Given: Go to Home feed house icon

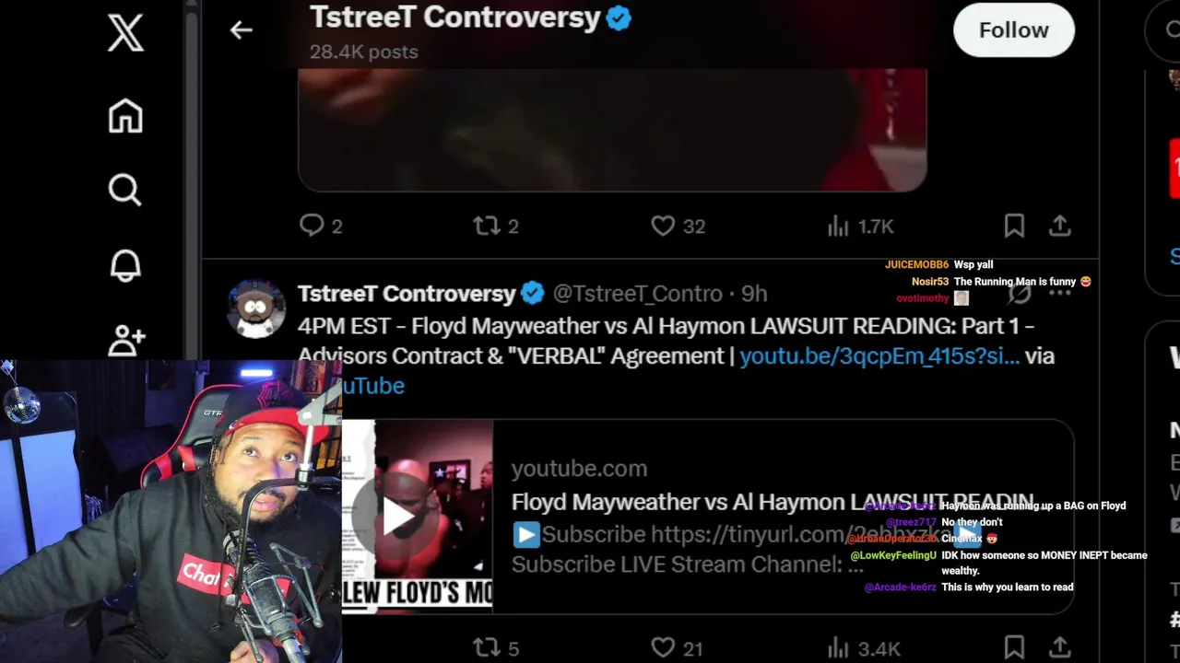Looking at the screenshot, I should coord(125,116).
